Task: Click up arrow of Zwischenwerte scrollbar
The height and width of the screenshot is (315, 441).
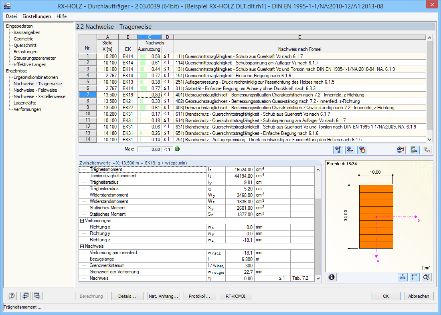Action: coord(318,170)
